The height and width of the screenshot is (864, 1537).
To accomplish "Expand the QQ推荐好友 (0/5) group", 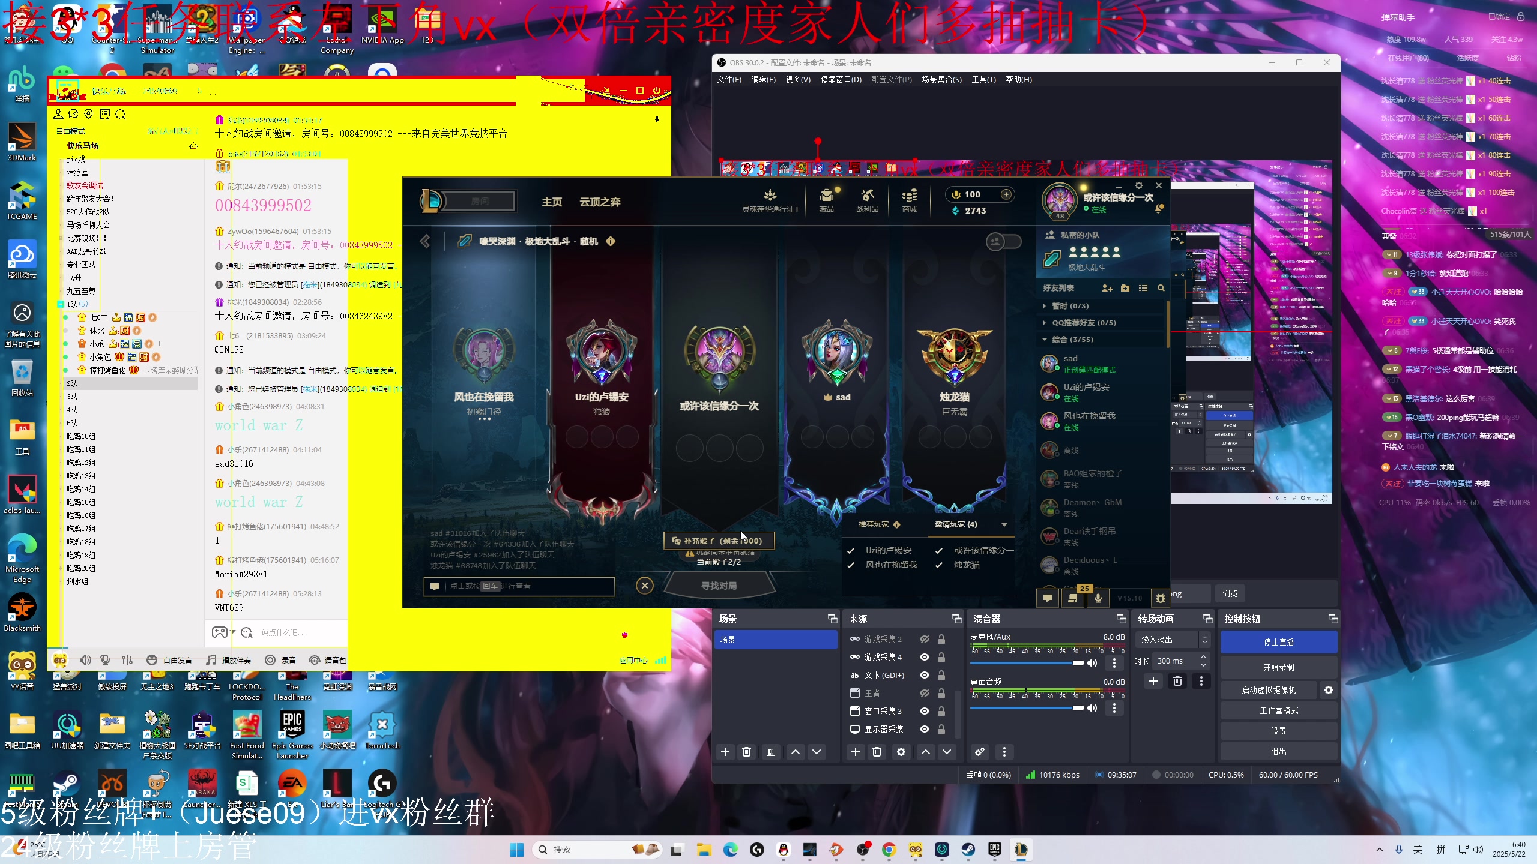I will (x=1045, y=323).
